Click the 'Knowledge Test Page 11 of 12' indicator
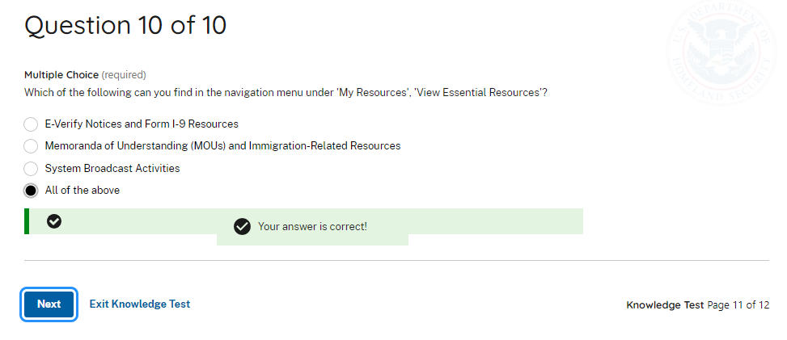Viewport: 787px width, 340px height. pos(697,305)
